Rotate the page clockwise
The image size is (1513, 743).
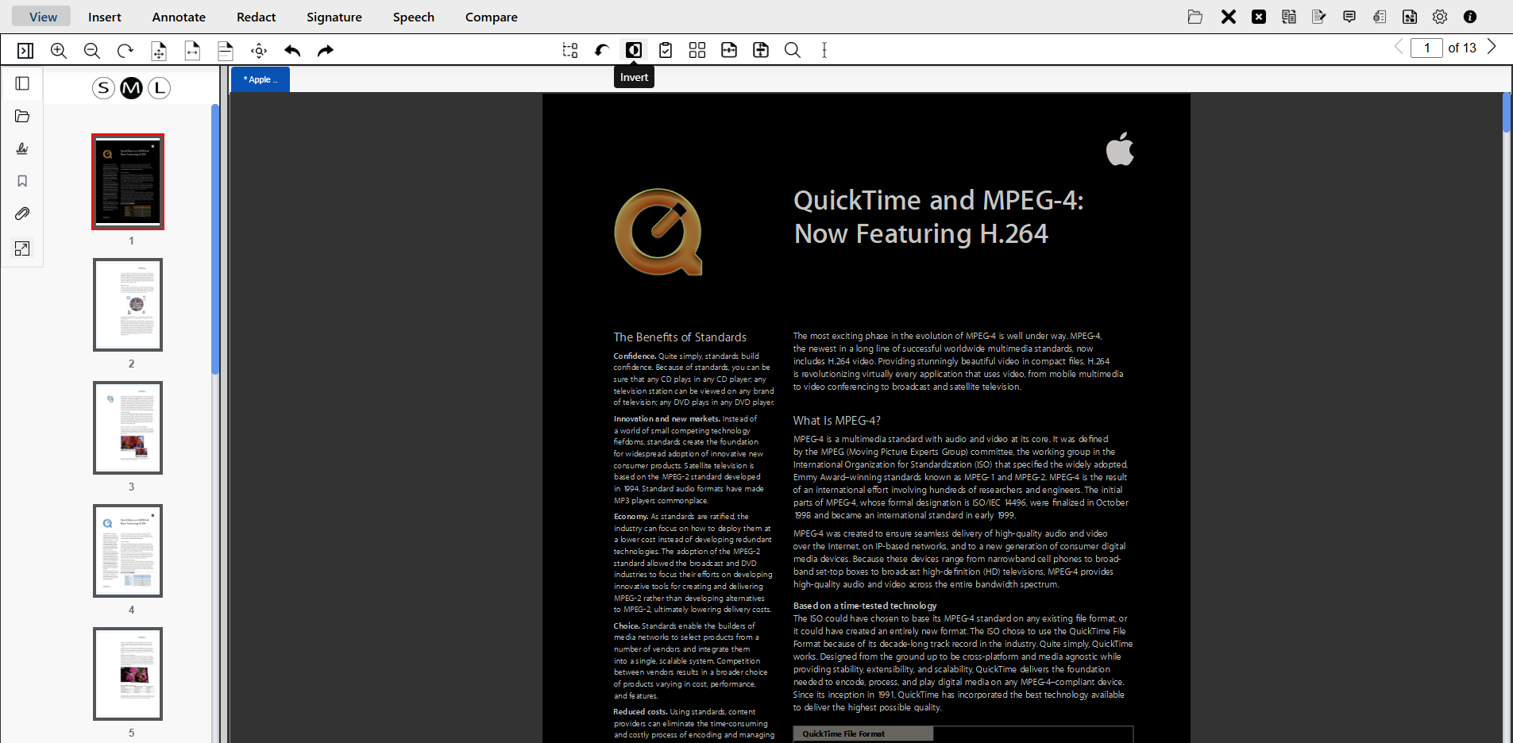point(125,51)
